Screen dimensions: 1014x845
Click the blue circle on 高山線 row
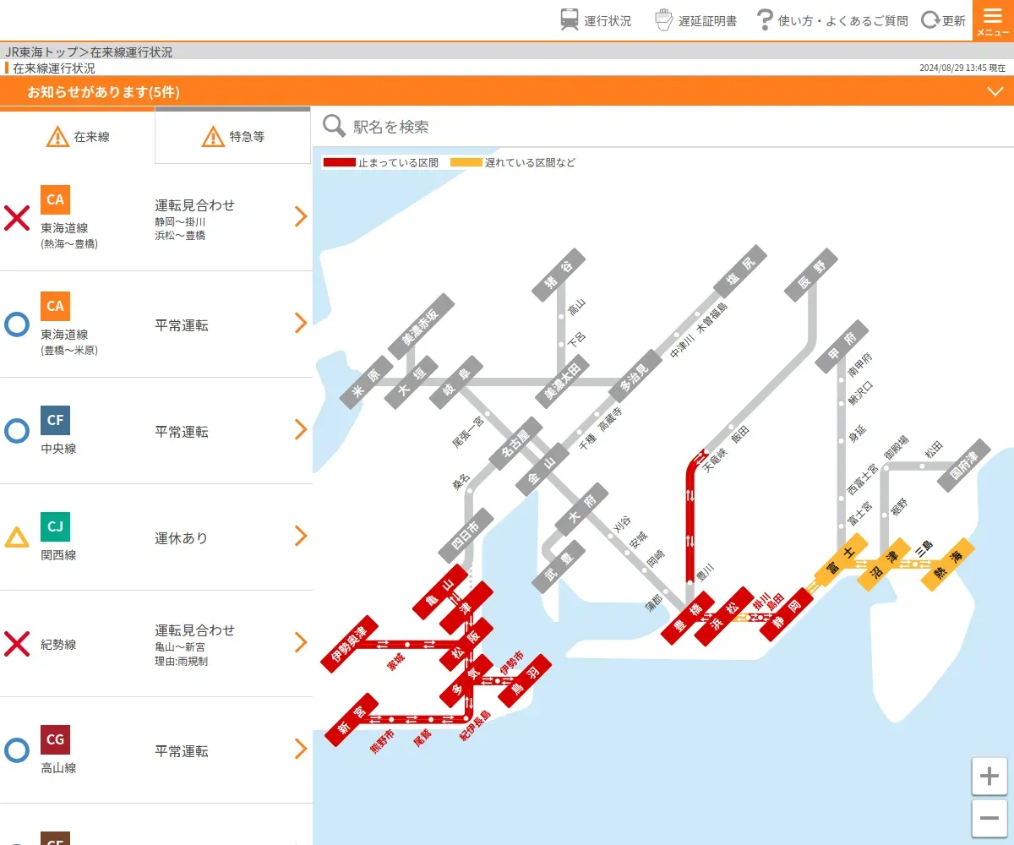[x=17, y=750]
